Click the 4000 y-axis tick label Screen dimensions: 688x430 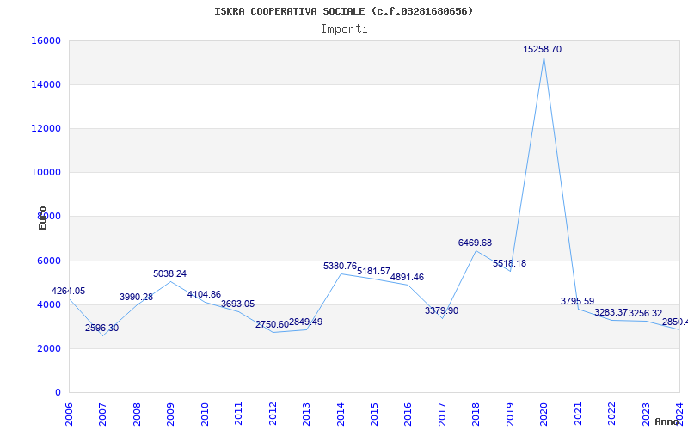click(49, 304)
